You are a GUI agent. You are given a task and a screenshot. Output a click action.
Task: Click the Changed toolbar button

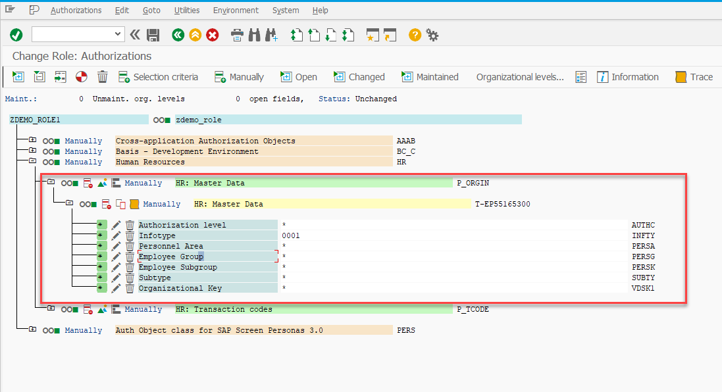click(359, 77)
